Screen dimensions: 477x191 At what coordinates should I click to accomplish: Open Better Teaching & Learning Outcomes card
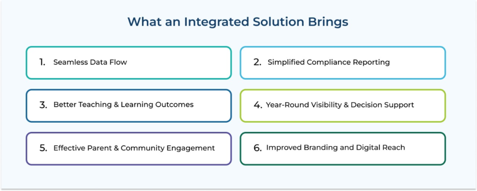129,105
